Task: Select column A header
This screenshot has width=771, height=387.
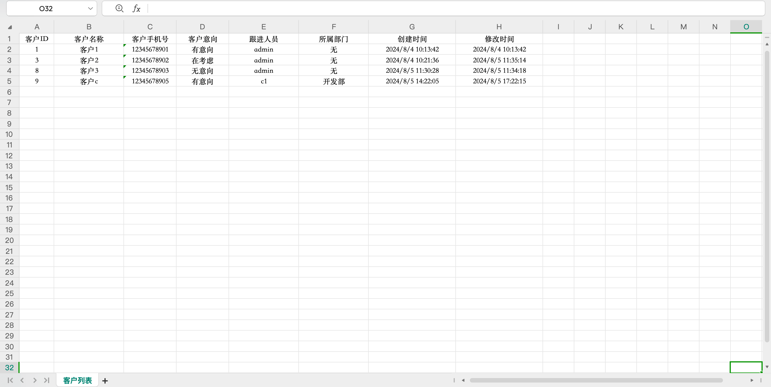Action: click(37, 27)
